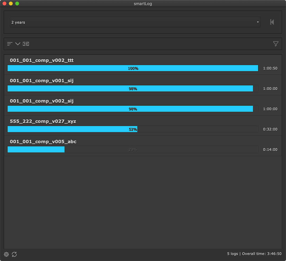286x261 pixels.
Task: Select log 555_222_comp_v027_xyz
Action: [x=43, y=121]
